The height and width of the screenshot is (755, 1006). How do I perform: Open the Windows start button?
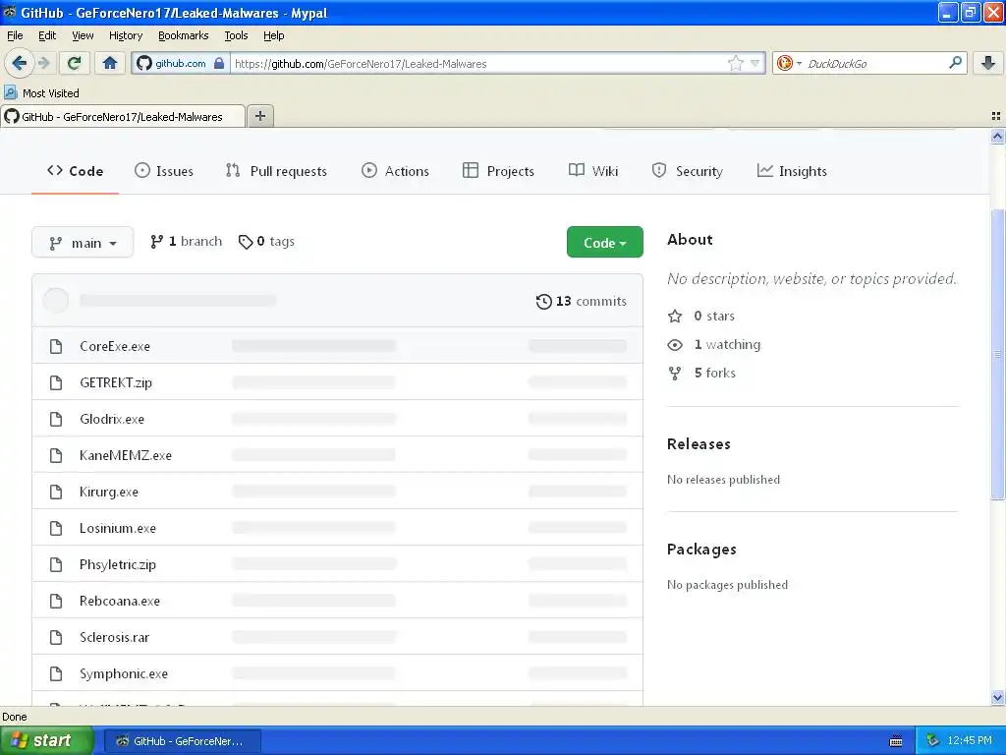tap(47, 741)
